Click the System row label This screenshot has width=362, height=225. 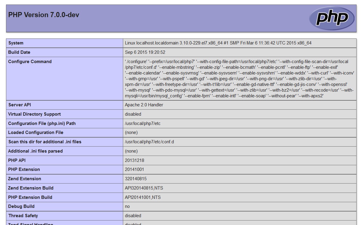click(16, 43)
